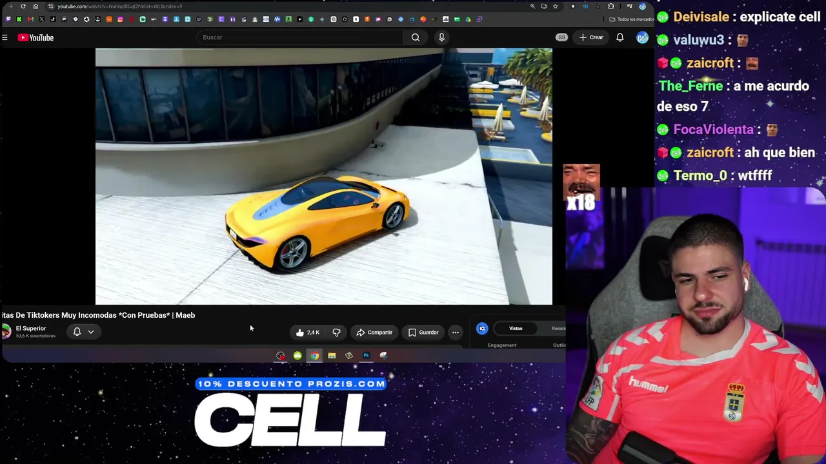The width and height of the screenshot is (826, 464).
Task: Open File Explorer in the taskbar
Action: point(332,356)
